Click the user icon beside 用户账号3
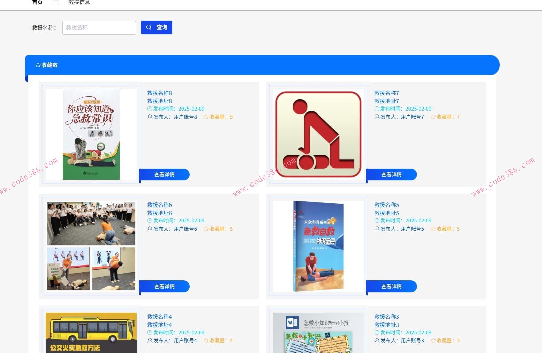 click(377, 341)
